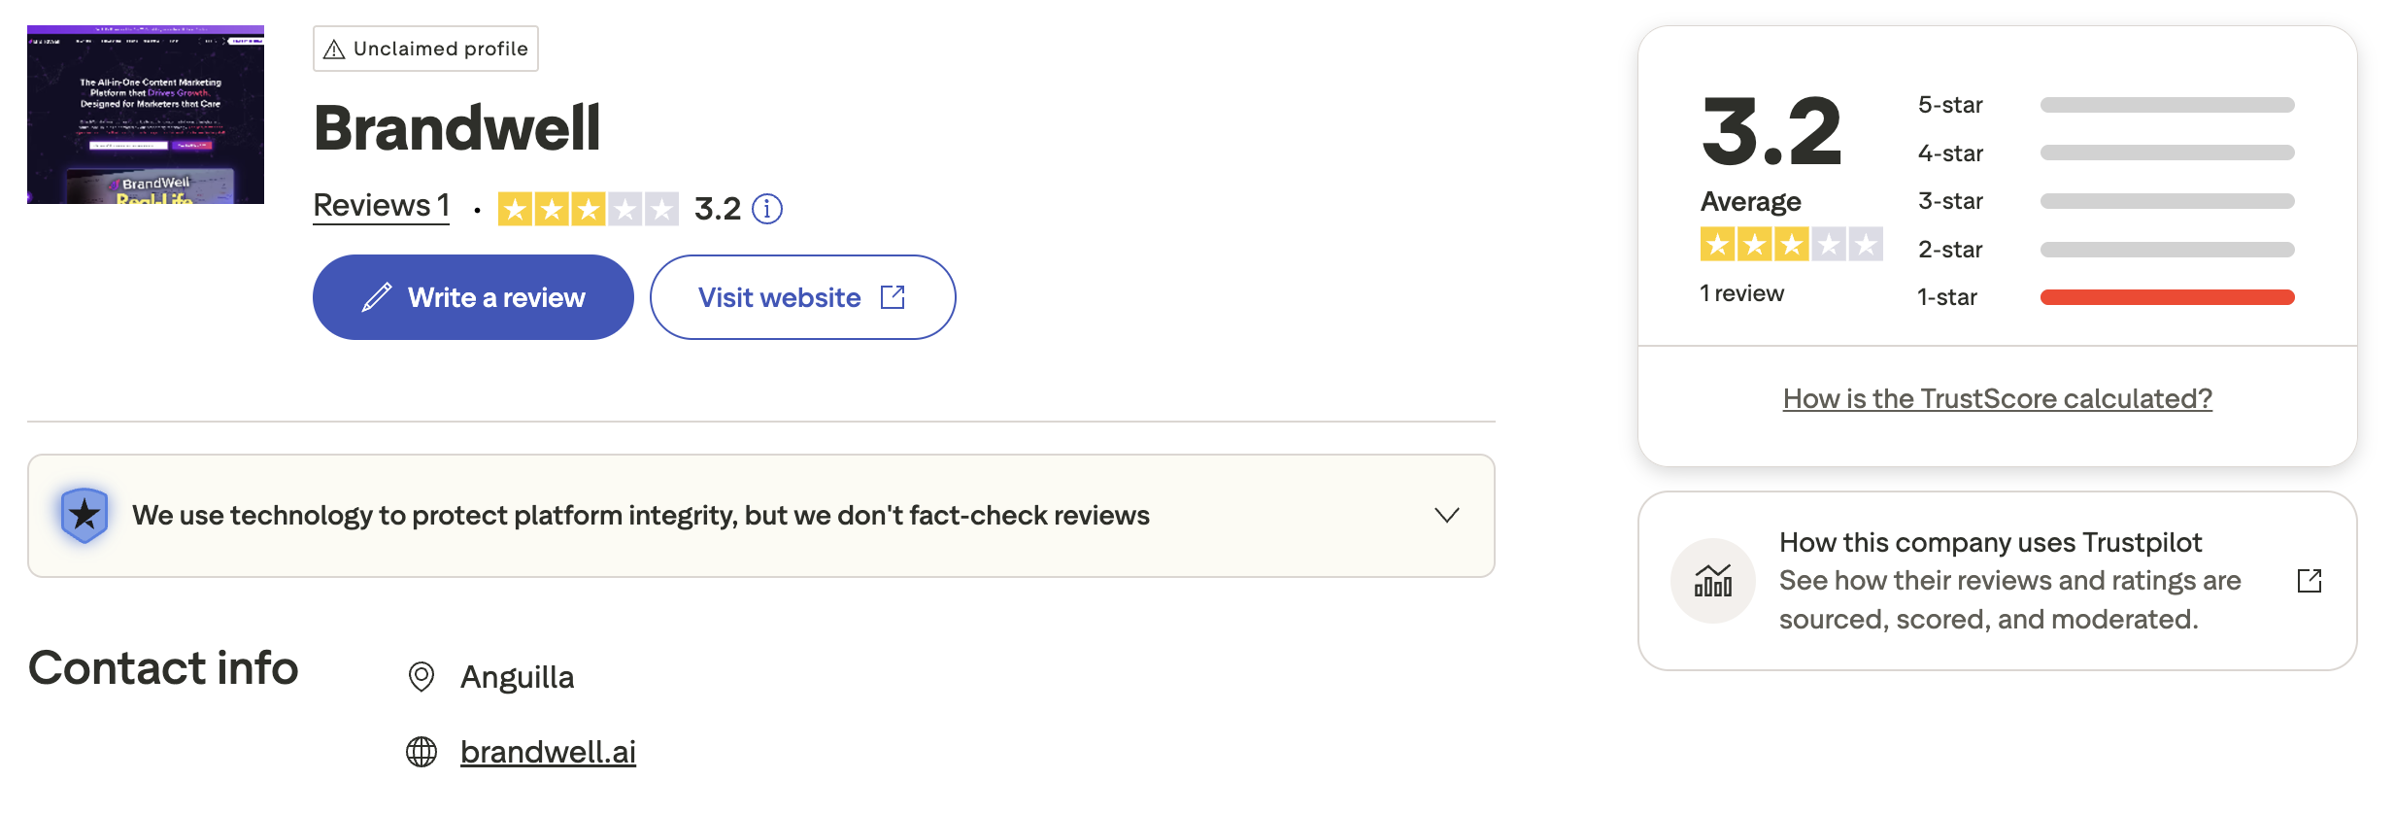Expand the fact-check reviews banner
This screenshot has width=2395, height=814.
pyautogui.click(x=761, y=516)
